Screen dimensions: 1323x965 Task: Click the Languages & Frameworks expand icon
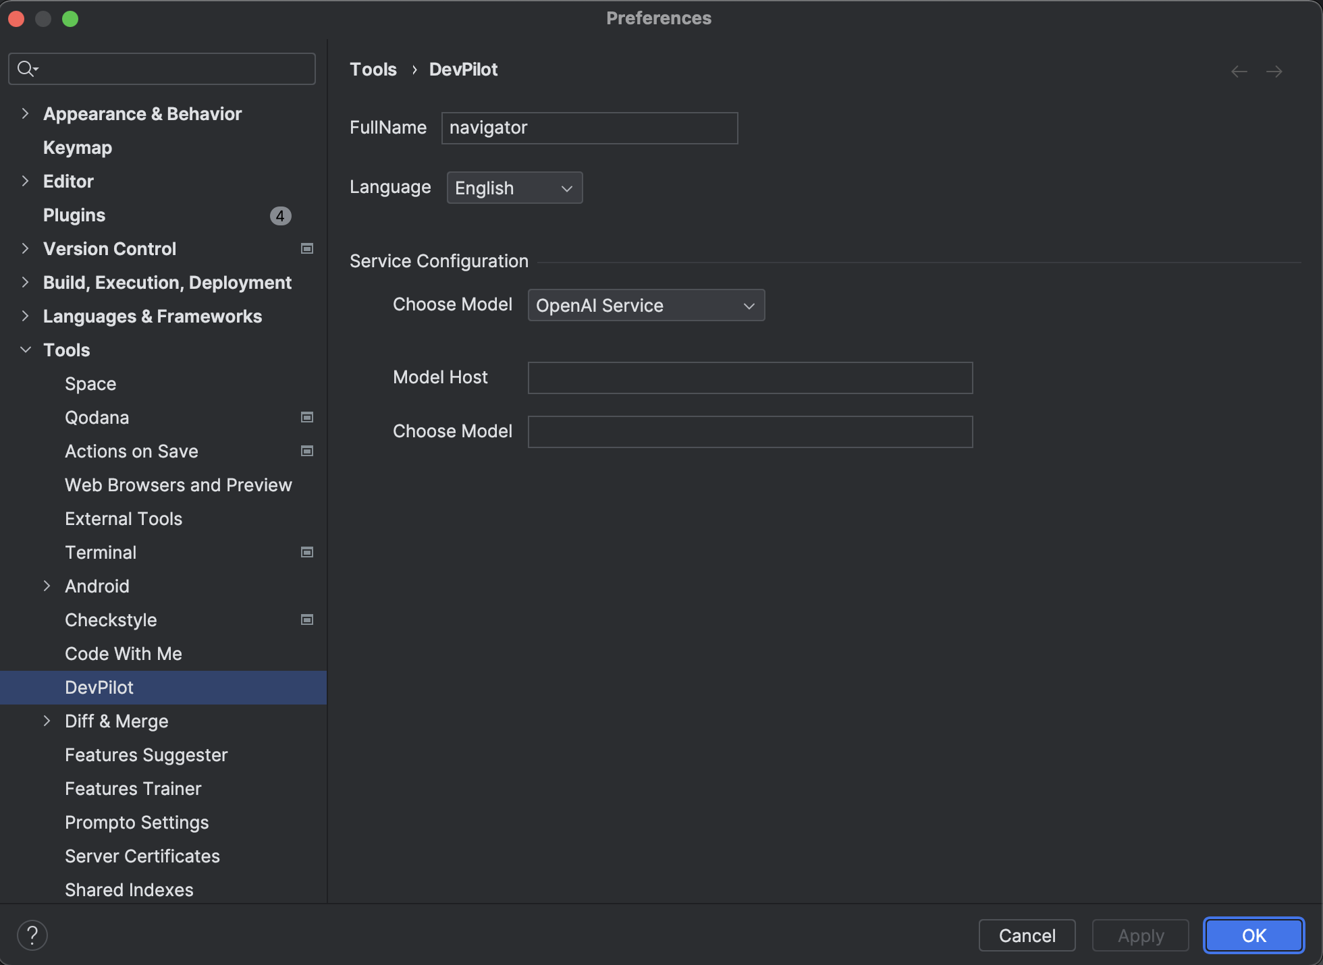point(25,315)
